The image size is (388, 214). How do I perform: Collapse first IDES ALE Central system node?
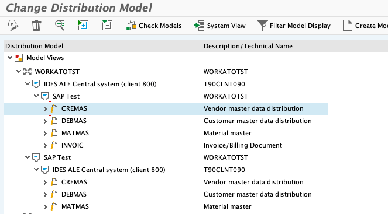pos(28,84)
